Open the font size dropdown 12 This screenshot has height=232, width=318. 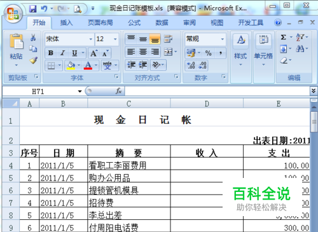tap(115, 39)
